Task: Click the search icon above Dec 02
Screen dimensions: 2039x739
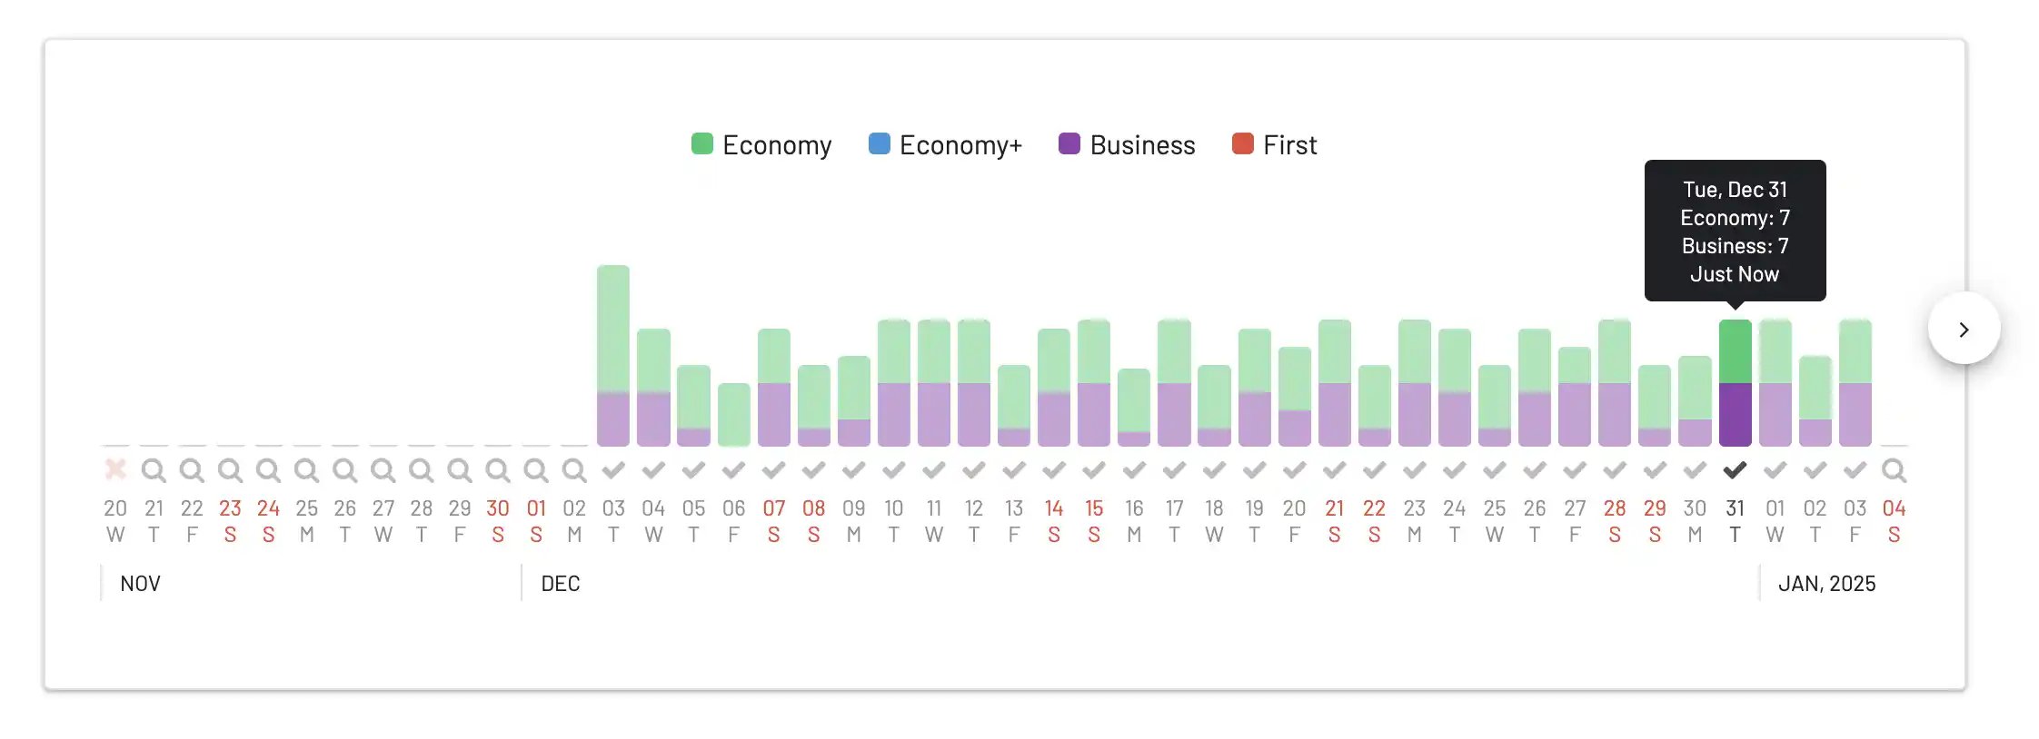Action: pyautogui.click(x=573, y=470)
